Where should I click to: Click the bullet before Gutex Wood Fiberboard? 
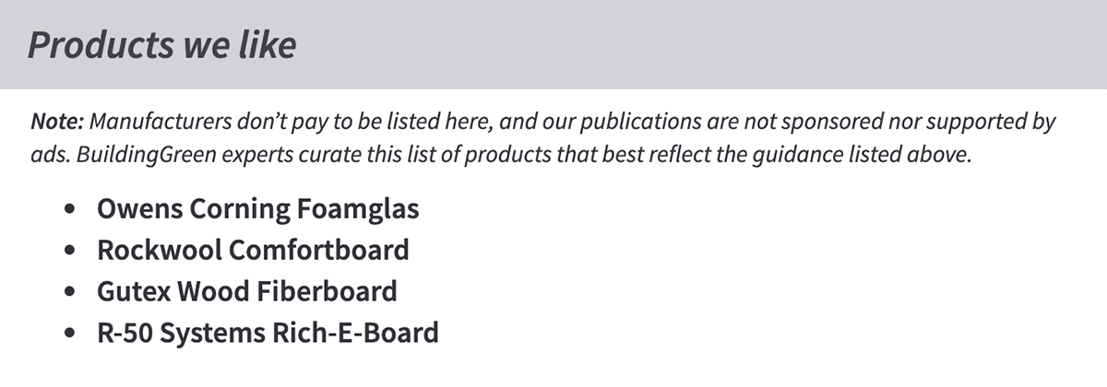(x=71, y=293)
